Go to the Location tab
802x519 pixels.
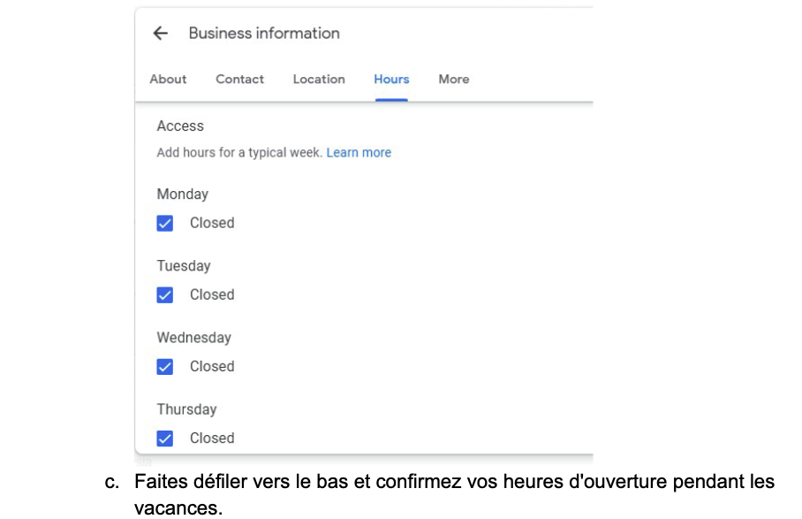coord(319,79)
